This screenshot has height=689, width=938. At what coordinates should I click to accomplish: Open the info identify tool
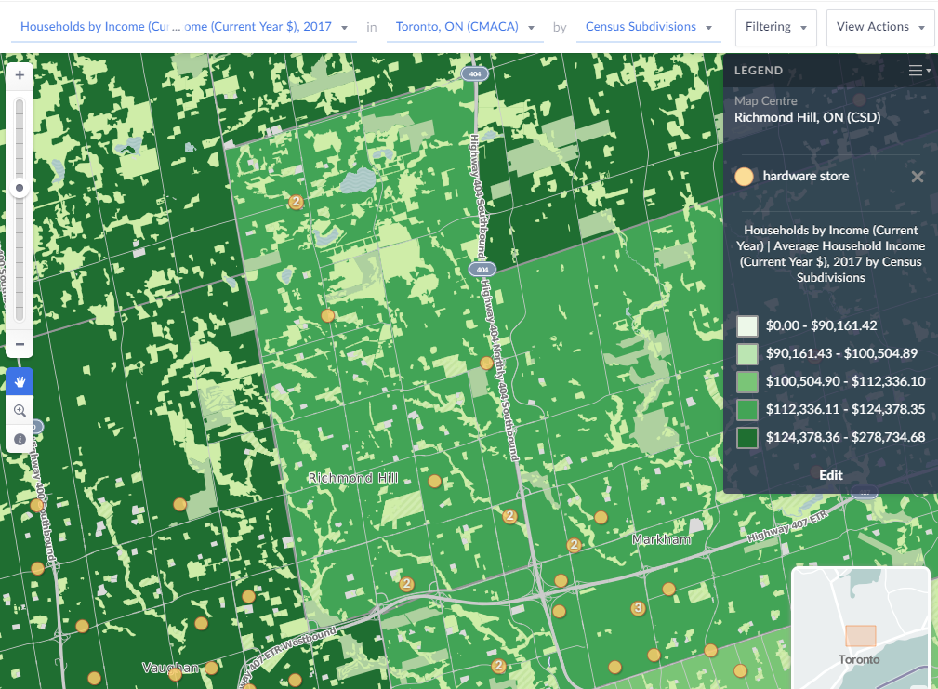coord(20,439)
